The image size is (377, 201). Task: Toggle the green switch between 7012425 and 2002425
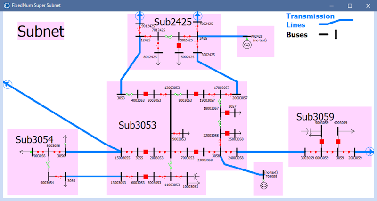coord(168,36)
